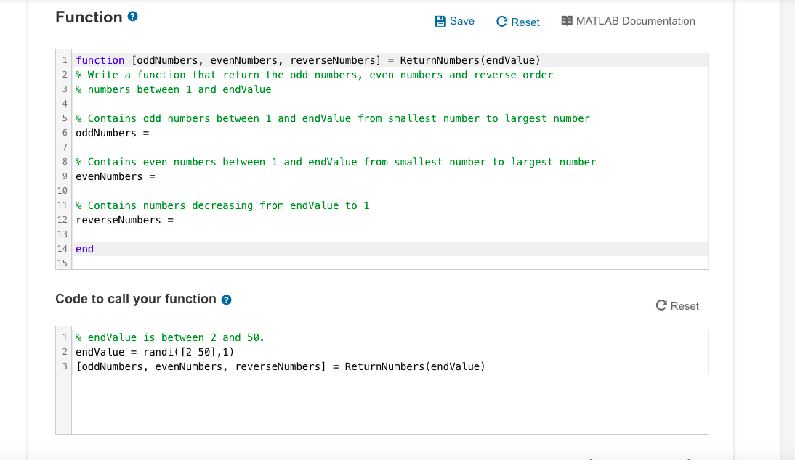Click the MATLAB Documentation link text
This screenshot has width=795, height=460.
point(634,21)
